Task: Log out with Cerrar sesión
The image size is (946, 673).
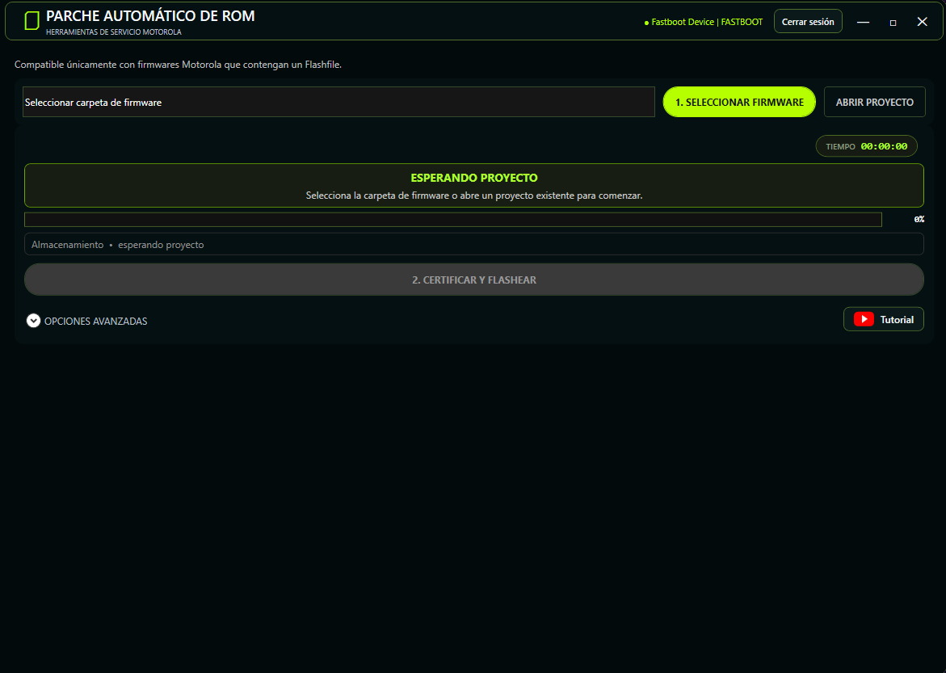Action: click(x=808, y=22)
